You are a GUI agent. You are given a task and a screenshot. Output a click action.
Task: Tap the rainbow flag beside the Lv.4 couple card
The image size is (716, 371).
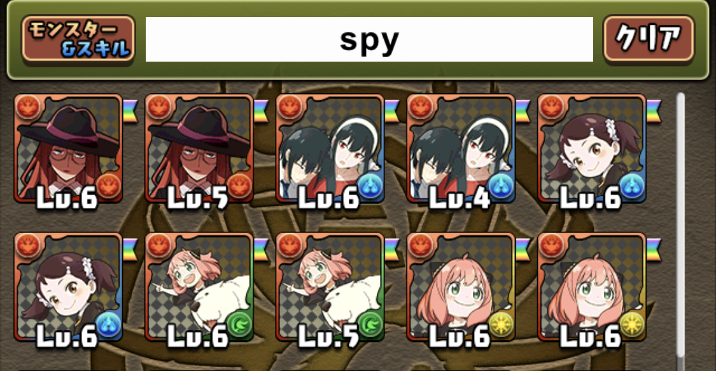point(523,112)
